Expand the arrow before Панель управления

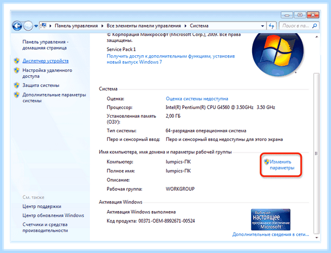[x=50, y=26]
